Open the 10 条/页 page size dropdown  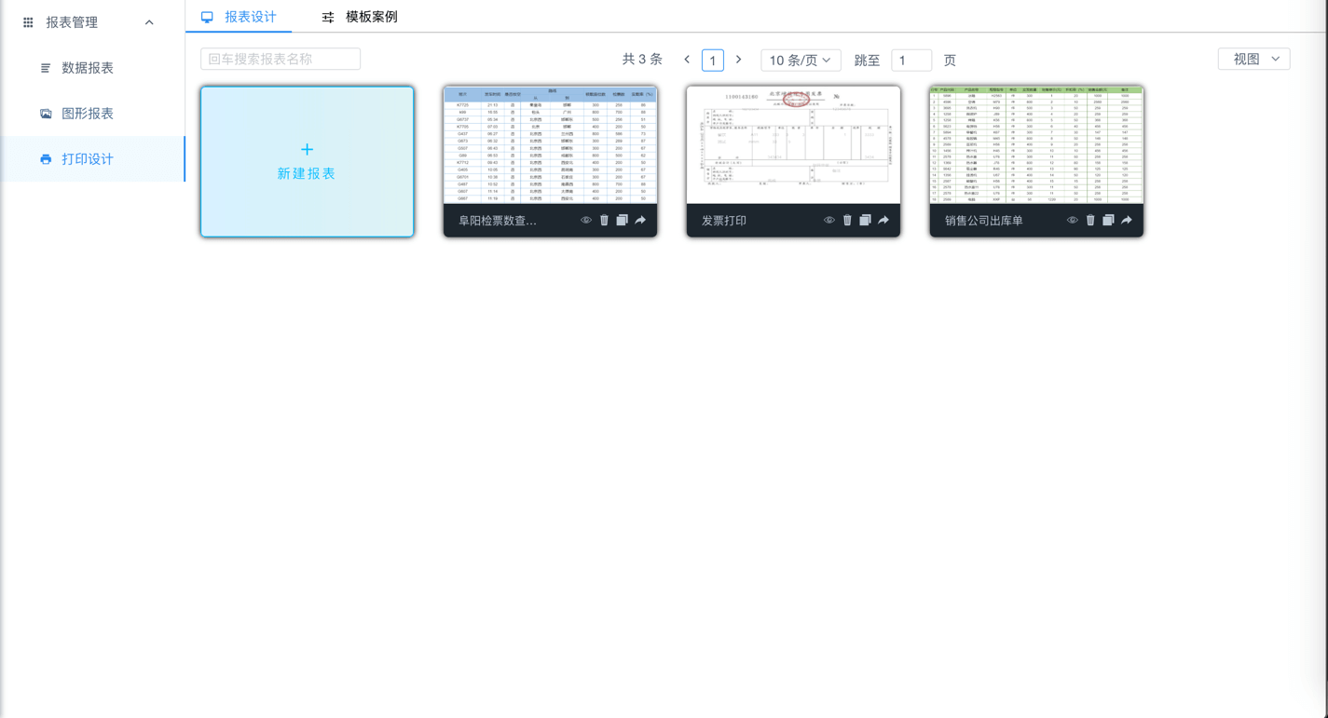coord(801,61)
